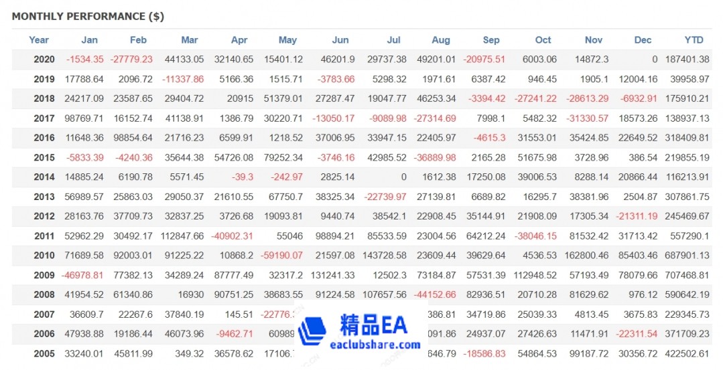Click the Monthly Performance ($) heading
Image resolution: width=723 pixels, height=370 pixels.
[x=88, y=16]
